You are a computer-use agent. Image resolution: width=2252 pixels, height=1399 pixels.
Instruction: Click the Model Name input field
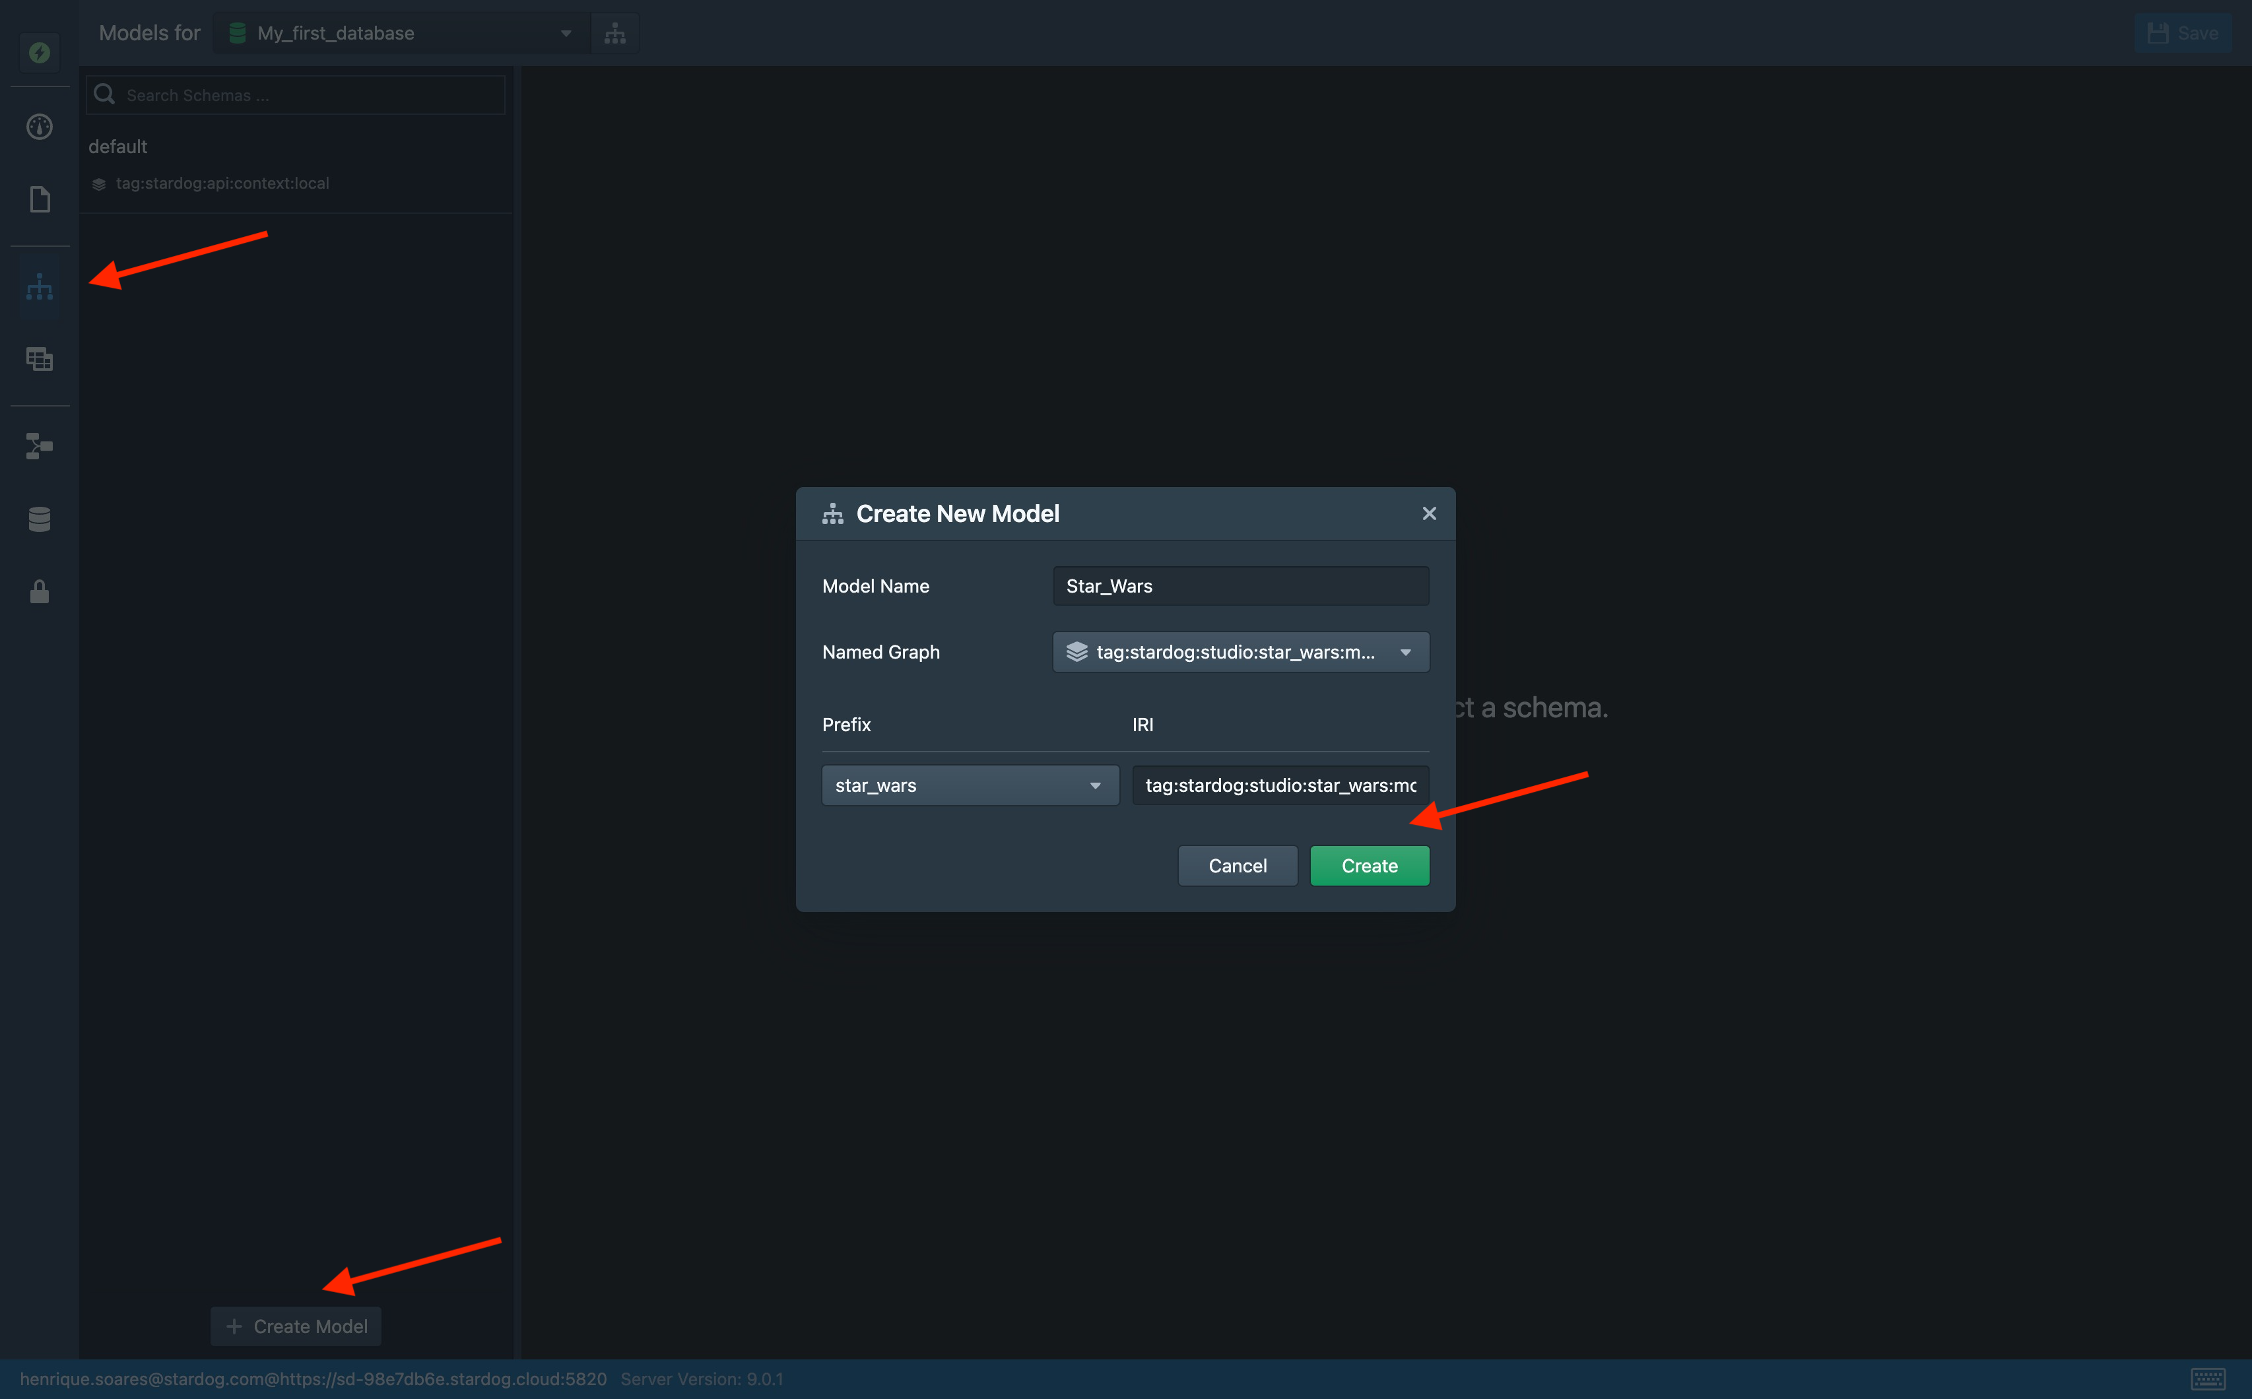(1240, 586)
